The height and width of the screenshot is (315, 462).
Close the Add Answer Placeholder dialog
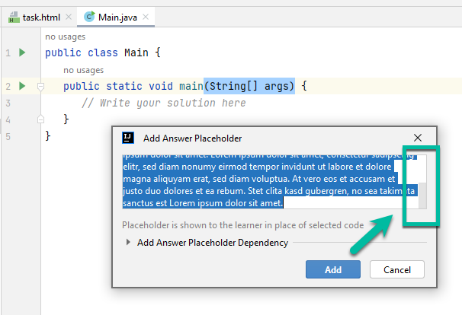[417, 138]
